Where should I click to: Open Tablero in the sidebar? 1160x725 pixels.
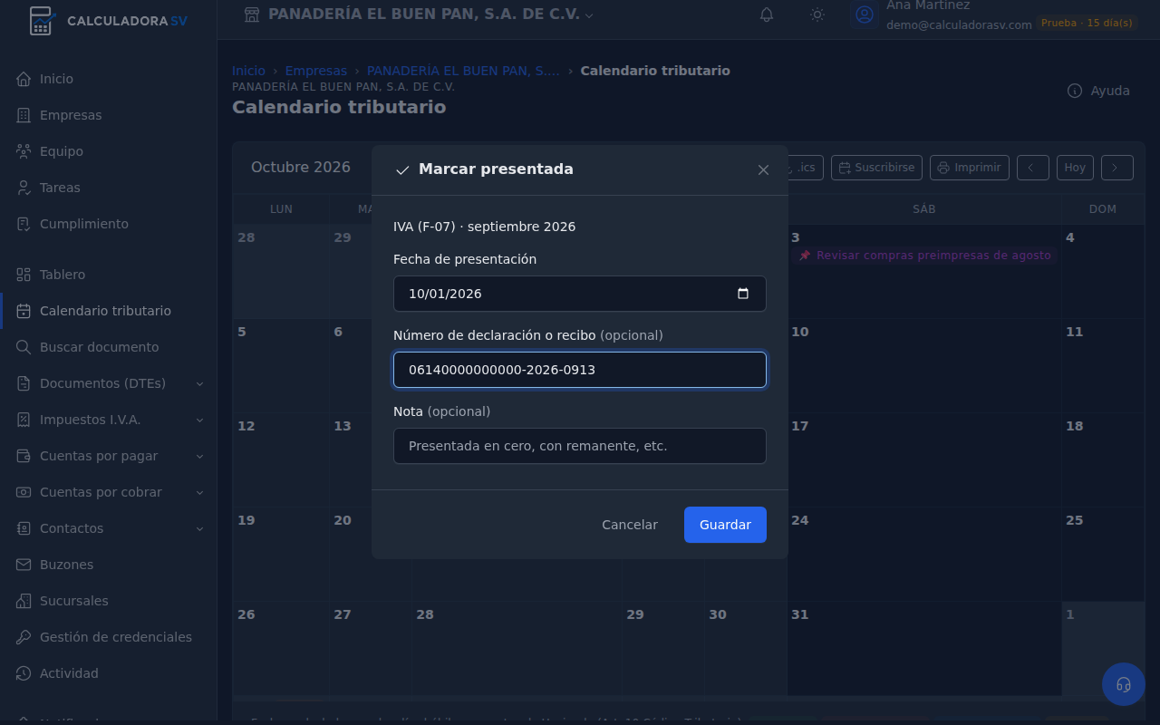[109, 275]
